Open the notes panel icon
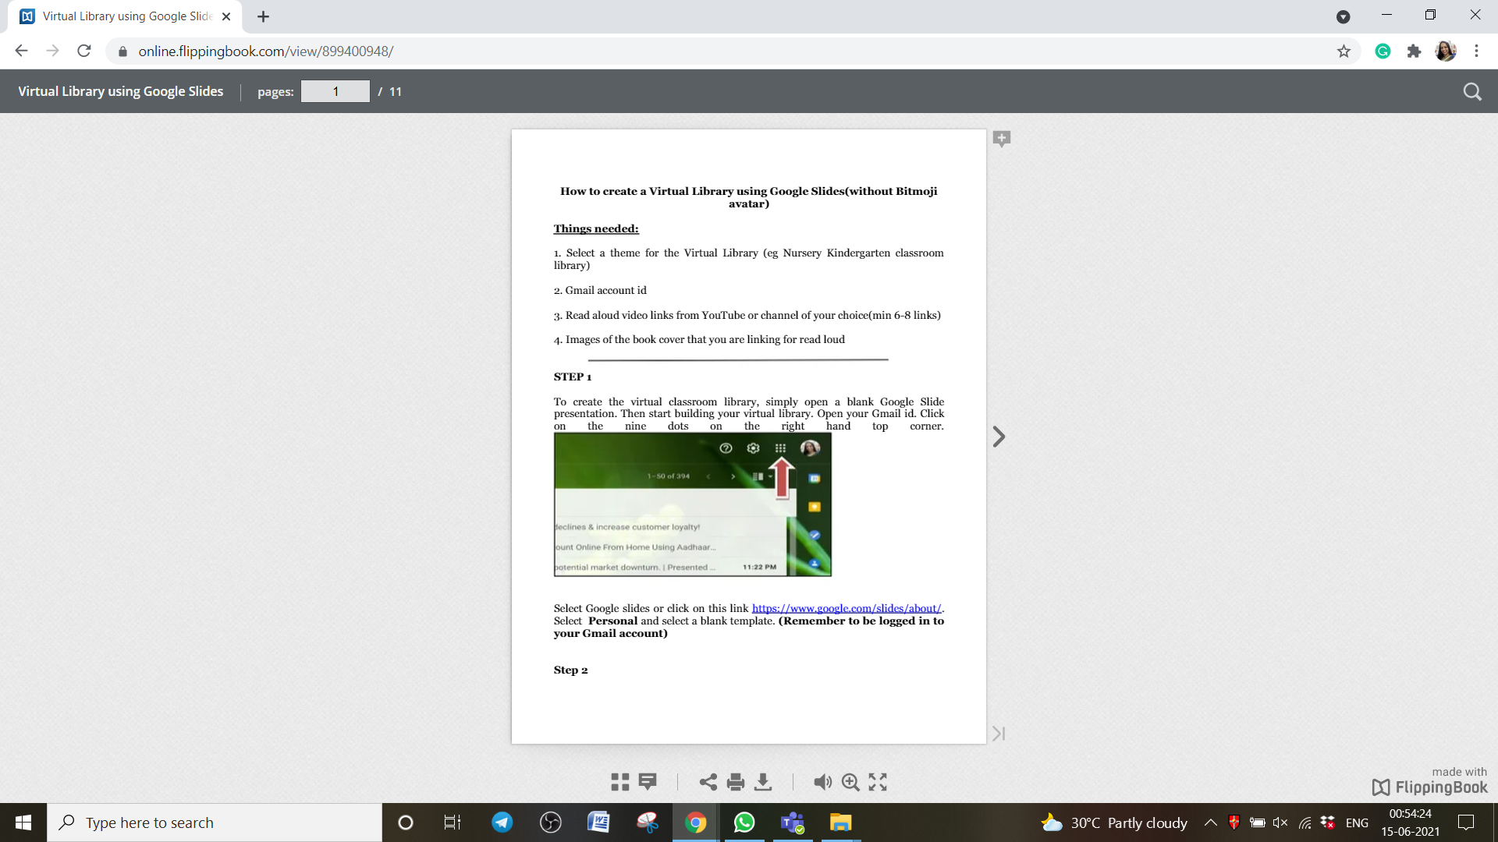The height and width of the screenshot is (842, 1498). [x=648, y=781]
